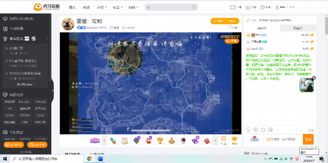This screenshot has width=328, height=163.
Task: Click the chat message input field
Action: pos(283,139)
